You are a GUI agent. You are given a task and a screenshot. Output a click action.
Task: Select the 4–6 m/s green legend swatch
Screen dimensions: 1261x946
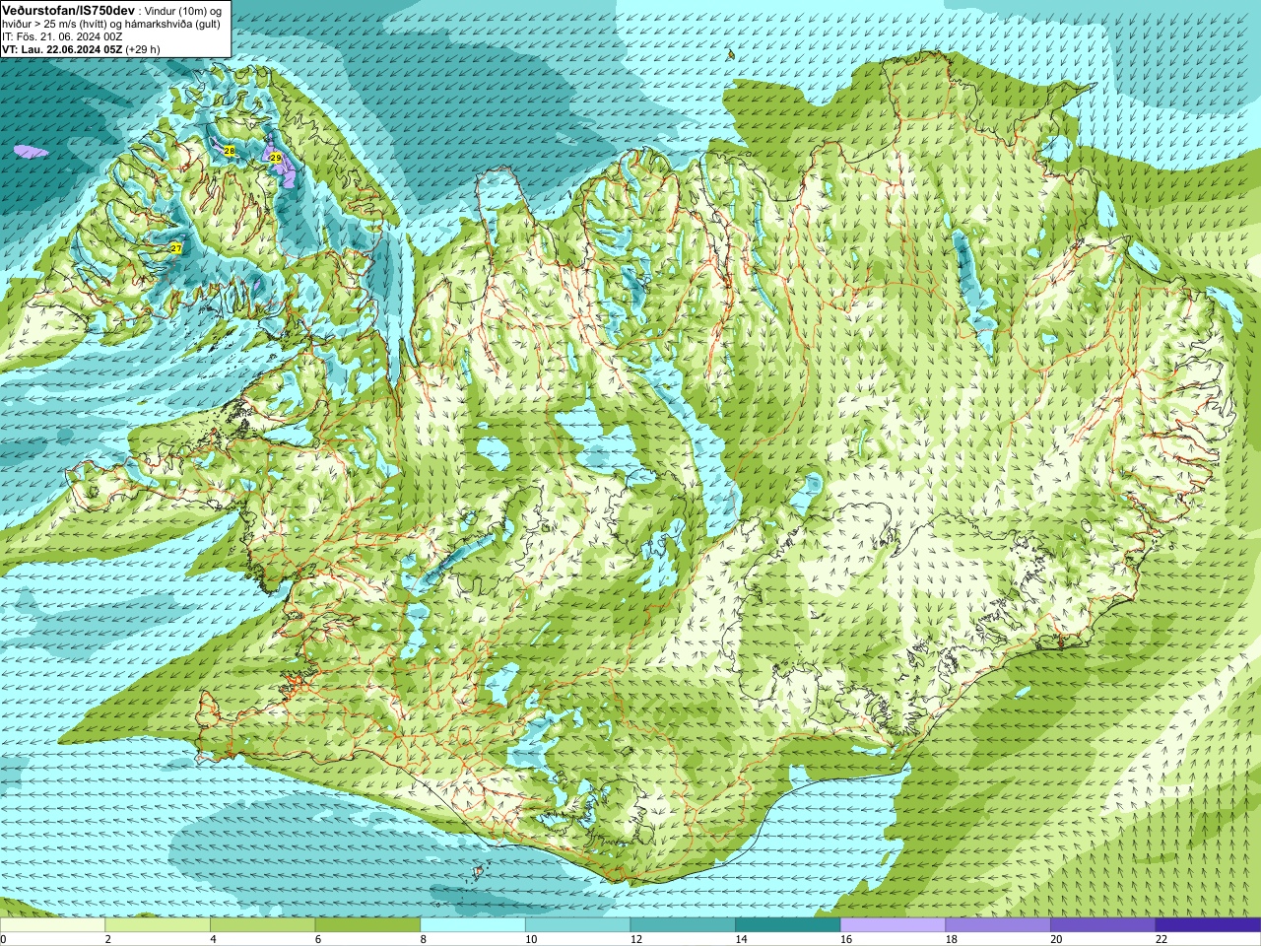[262, 925]
